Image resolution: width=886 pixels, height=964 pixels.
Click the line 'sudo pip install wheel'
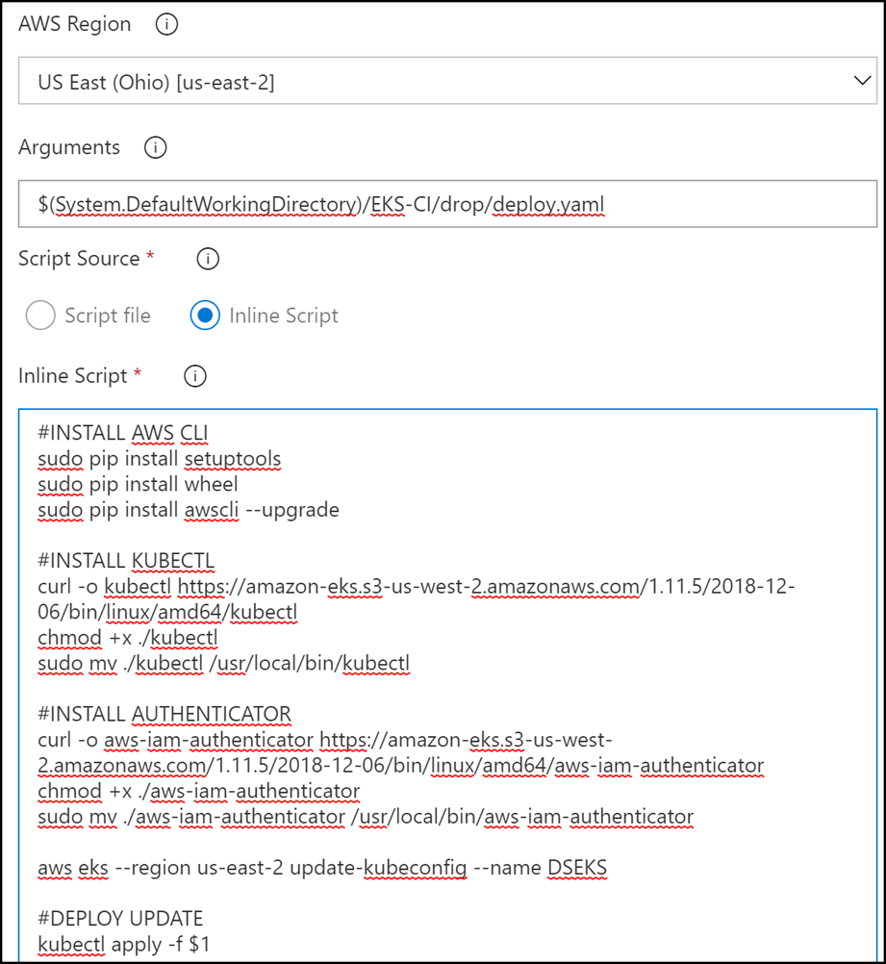tap(138, 485)
